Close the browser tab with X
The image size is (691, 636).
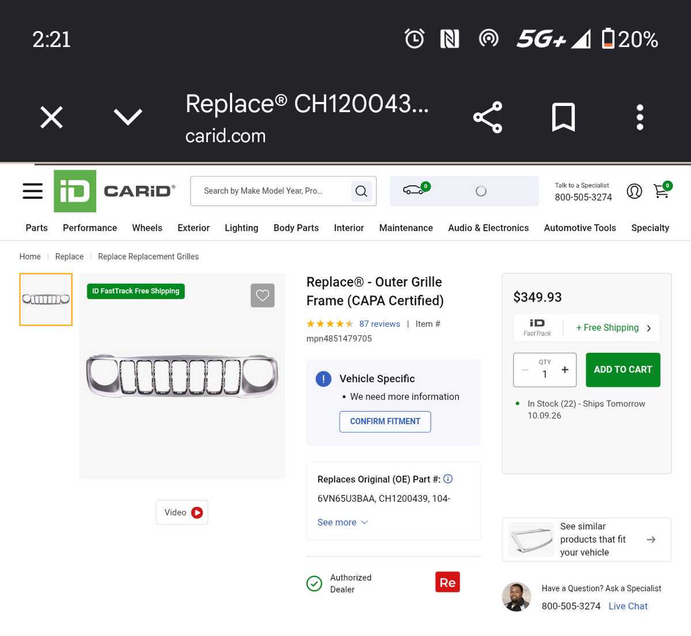[x=51, y=117]
